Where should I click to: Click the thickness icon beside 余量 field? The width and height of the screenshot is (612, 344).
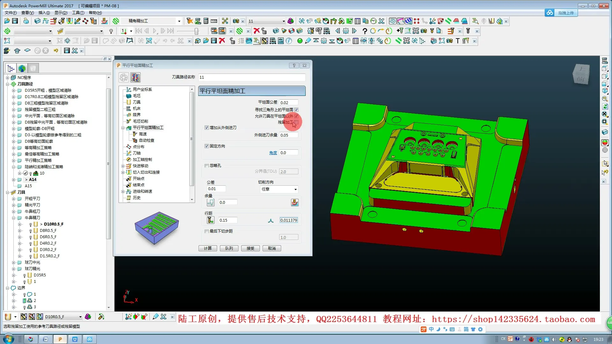click(210, 203)
